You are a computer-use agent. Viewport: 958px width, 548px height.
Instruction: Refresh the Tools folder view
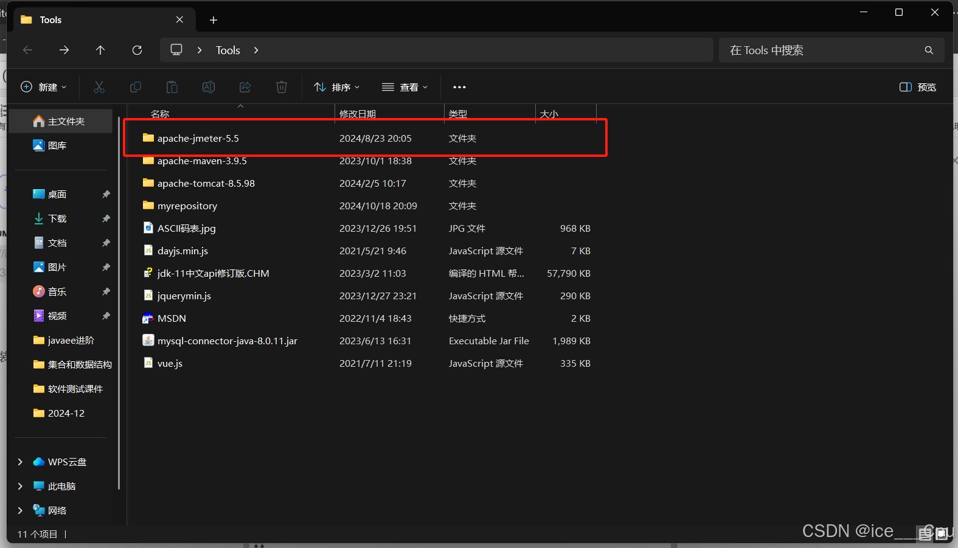[x=137, y=50]
